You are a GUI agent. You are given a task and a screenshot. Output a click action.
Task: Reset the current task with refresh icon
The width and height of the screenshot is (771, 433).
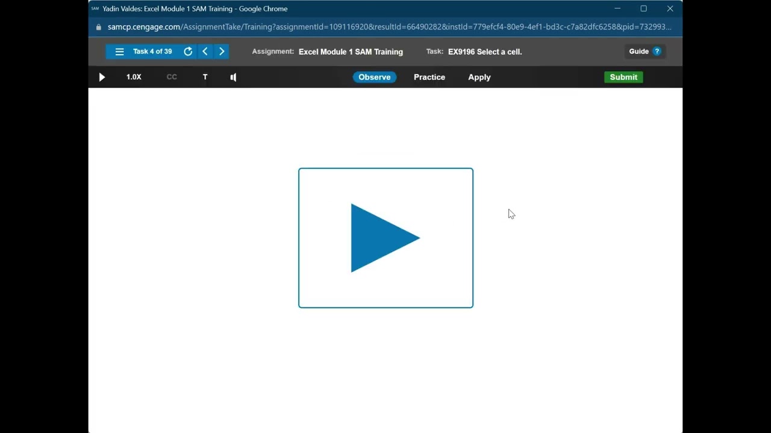[188, 52]
